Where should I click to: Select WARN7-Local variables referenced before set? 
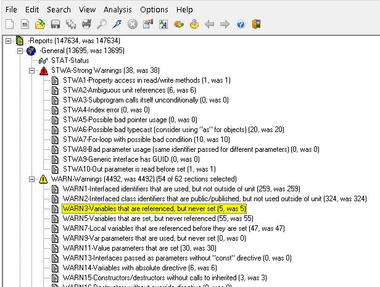pos(174,228)
